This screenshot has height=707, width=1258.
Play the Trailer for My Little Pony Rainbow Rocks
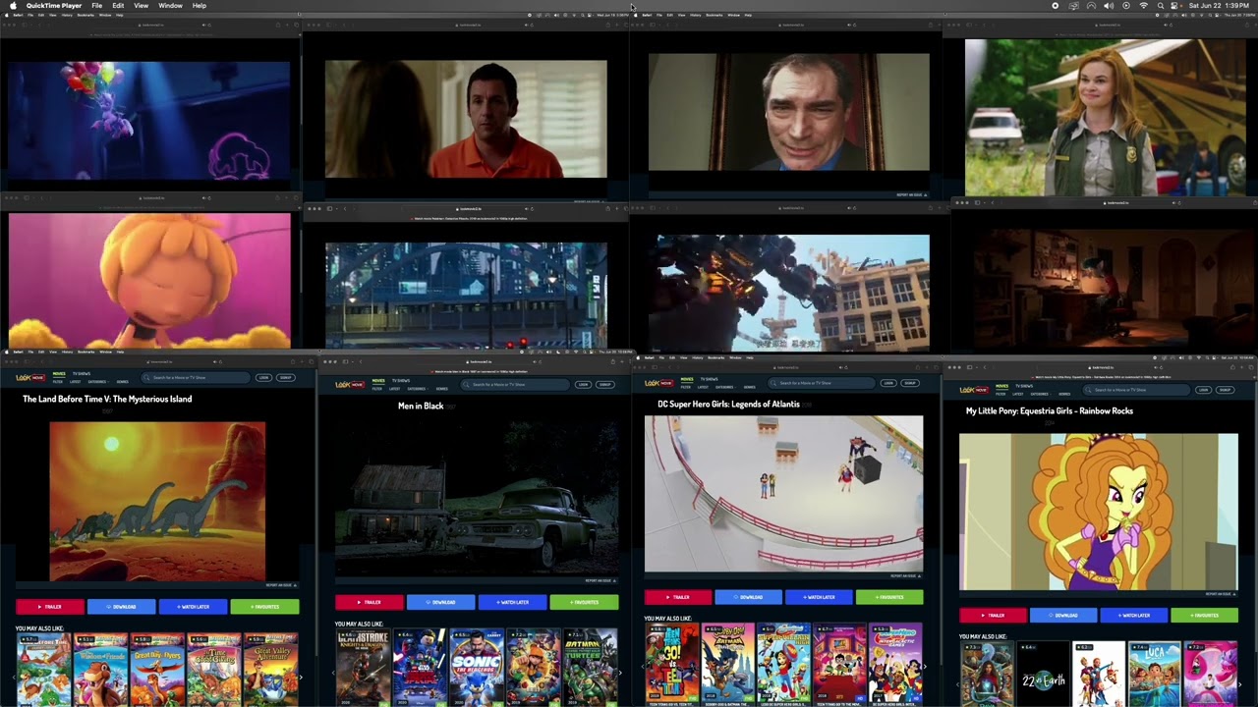click(x=993, y=616)
